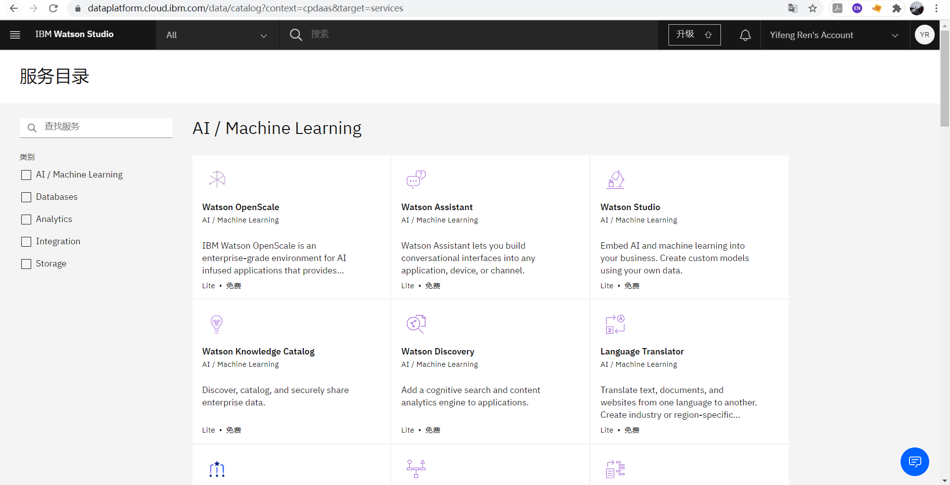
Task: Click the Watson Knowledge Catalog bulb icon
Action: tap(217, 324)
